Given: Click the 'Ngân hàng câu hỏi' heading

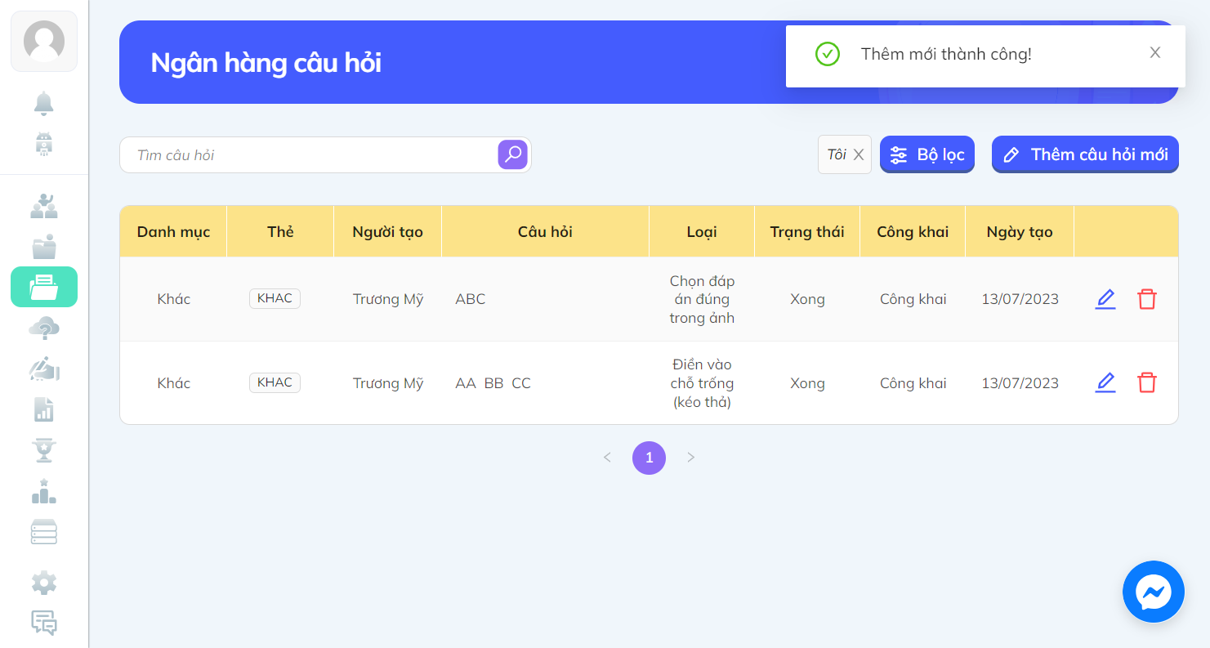Looking at the screenshot, I should [x=266, y=63].
